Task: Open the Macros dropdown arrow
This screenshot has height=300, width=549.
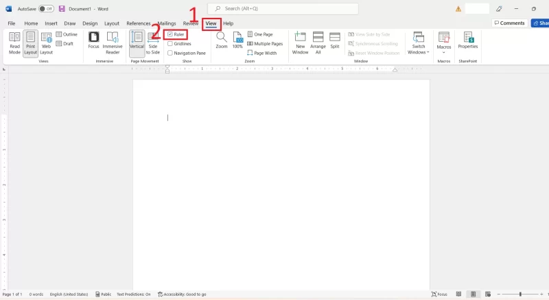Action: coord(443,52)
